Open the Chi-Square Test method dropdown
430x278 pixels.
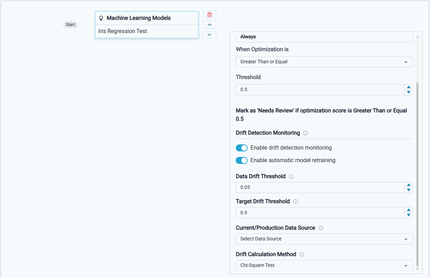point(324,265)
